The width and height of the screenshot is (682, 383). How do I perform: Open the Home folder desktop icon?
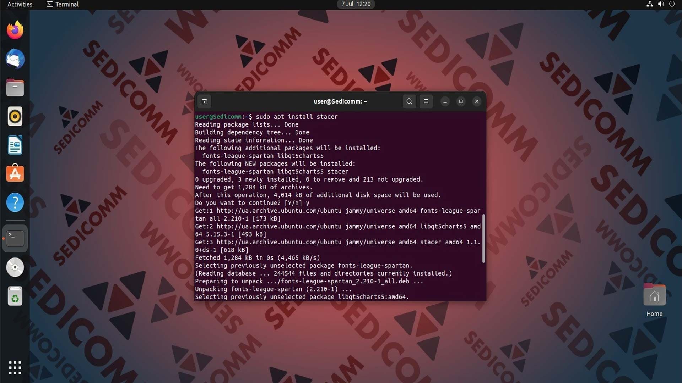tap(654, 295)
